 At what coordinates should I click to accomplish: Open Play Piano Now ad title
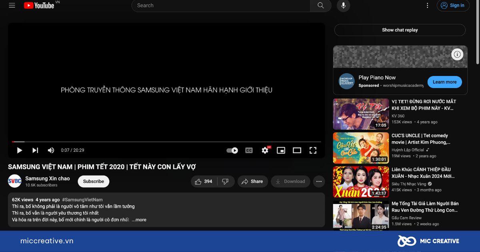pyautogui.click(x=377, y=78)
